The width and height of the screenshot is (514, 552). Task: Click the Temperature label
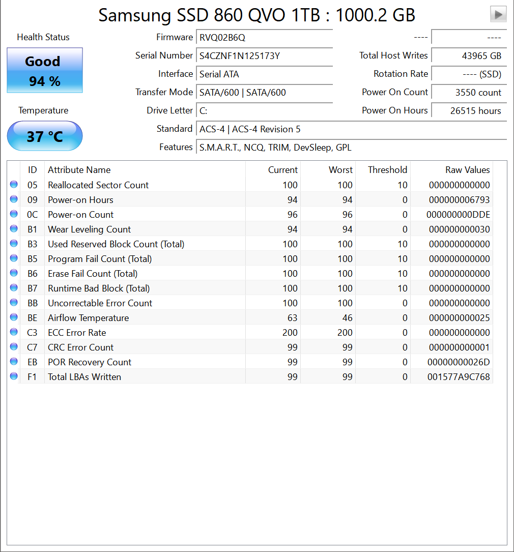(43, 110)
